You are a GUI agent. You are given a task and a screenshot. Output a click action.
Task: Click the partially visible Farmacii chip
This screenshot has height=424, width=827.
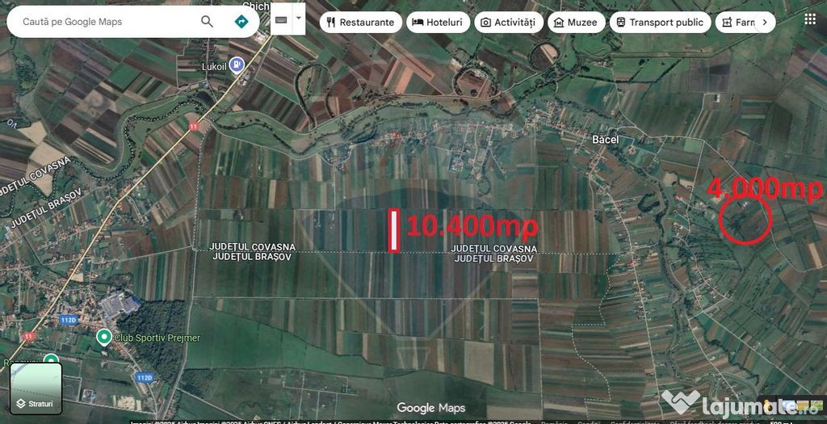[738, 23]
